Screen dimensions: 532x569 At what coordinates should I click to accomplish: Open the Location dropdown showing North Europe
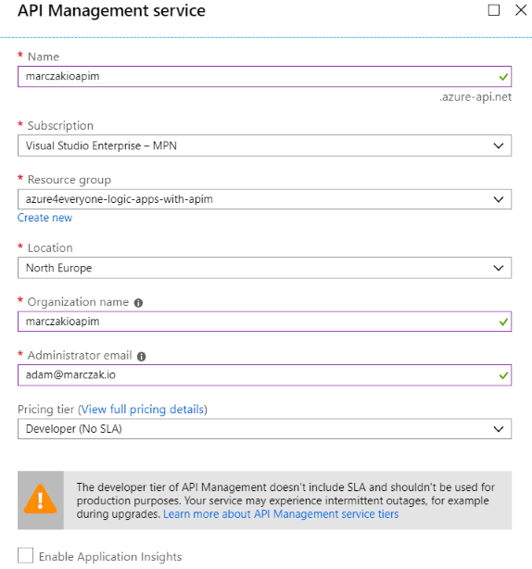(x=264, y=268)
